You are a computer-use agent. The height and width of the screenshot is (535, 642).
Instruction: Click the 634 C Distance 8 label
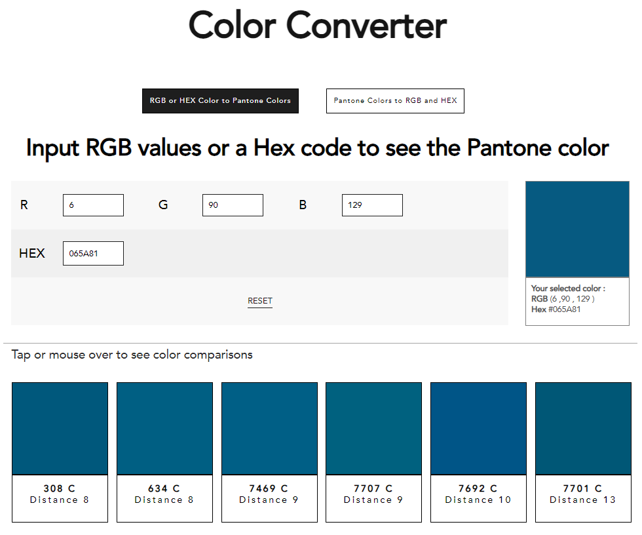coord(164,494)
